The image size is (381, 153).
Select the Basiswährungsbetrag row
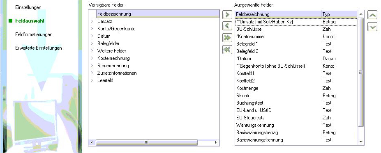coord(296,132)
